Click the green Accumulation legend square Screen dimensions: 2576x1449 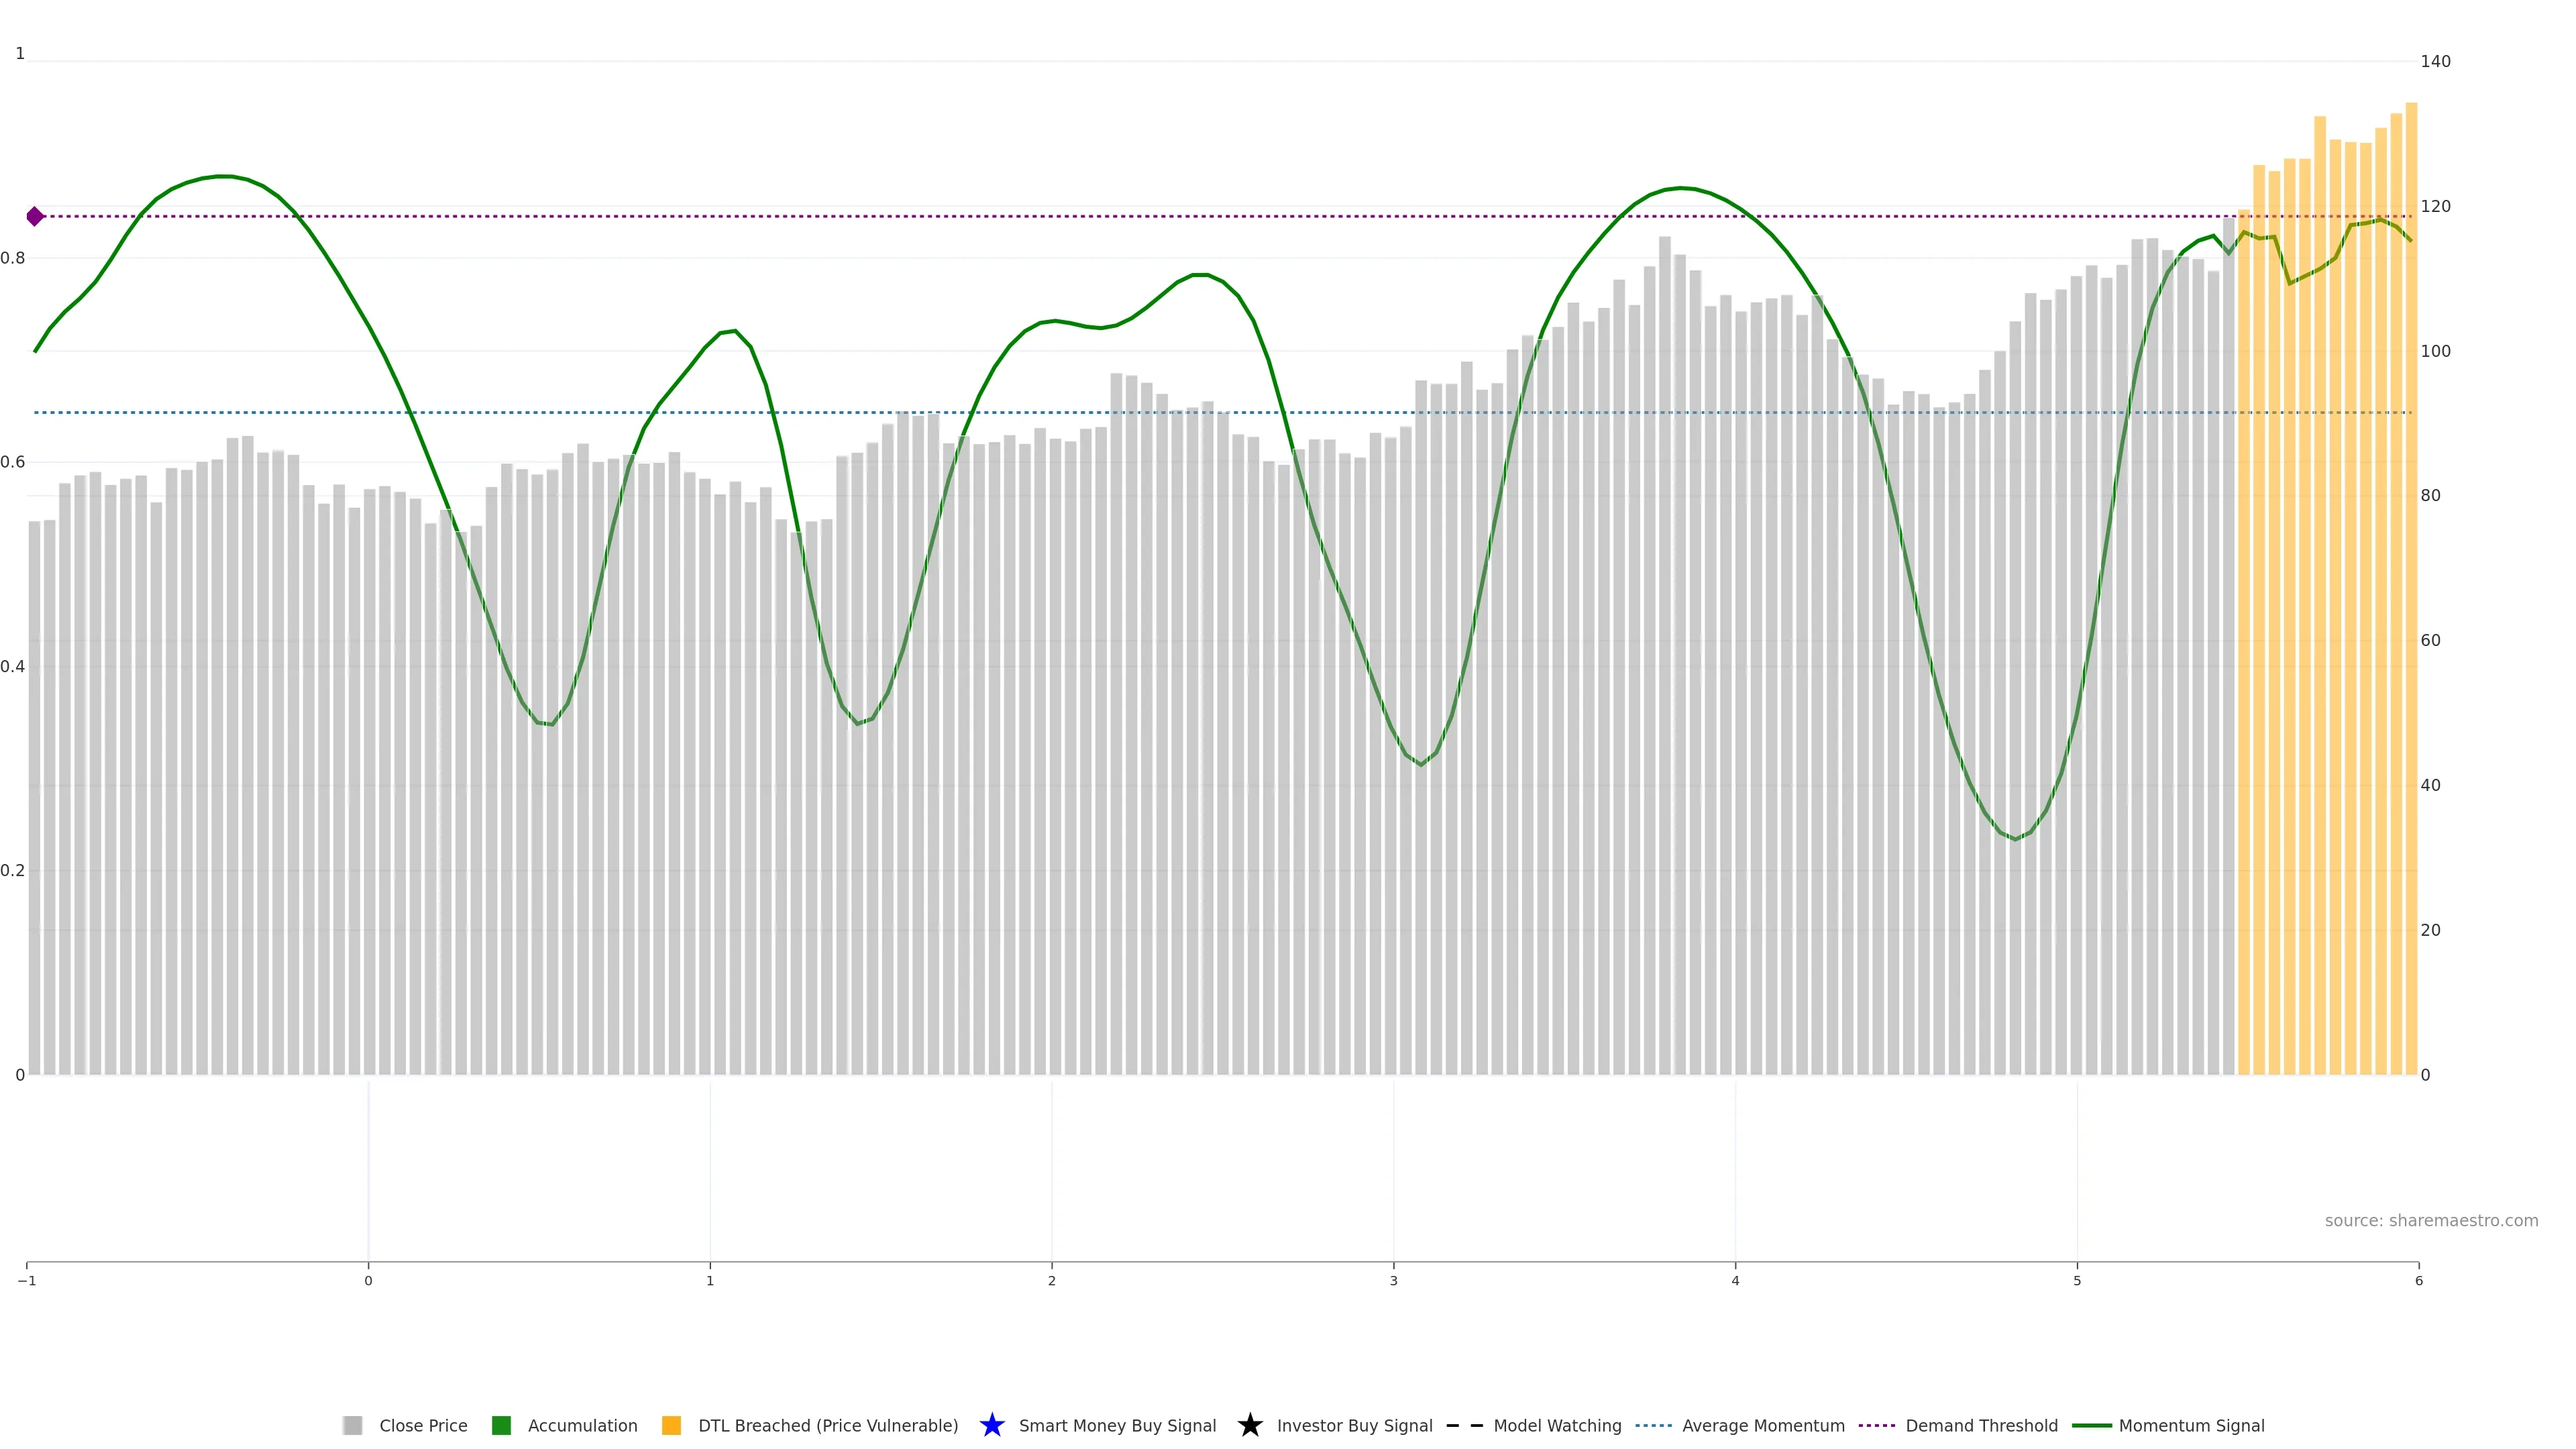click(x=501, y=1425)
